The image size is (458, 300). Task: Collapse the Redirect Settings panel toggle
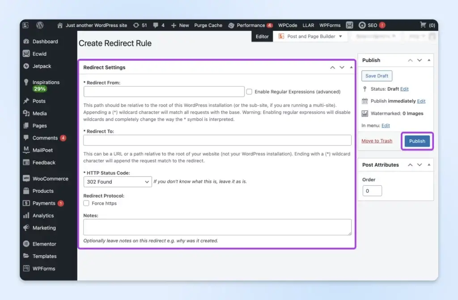(351, 67)
